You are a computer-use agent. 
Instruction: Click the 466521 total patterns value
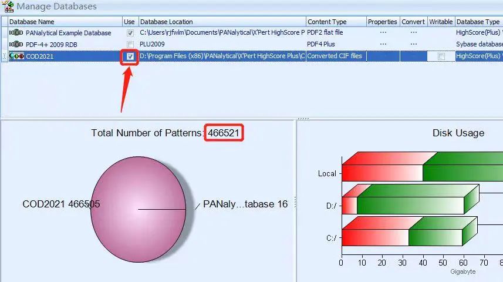pyautogui.click(x=224, y=133)
